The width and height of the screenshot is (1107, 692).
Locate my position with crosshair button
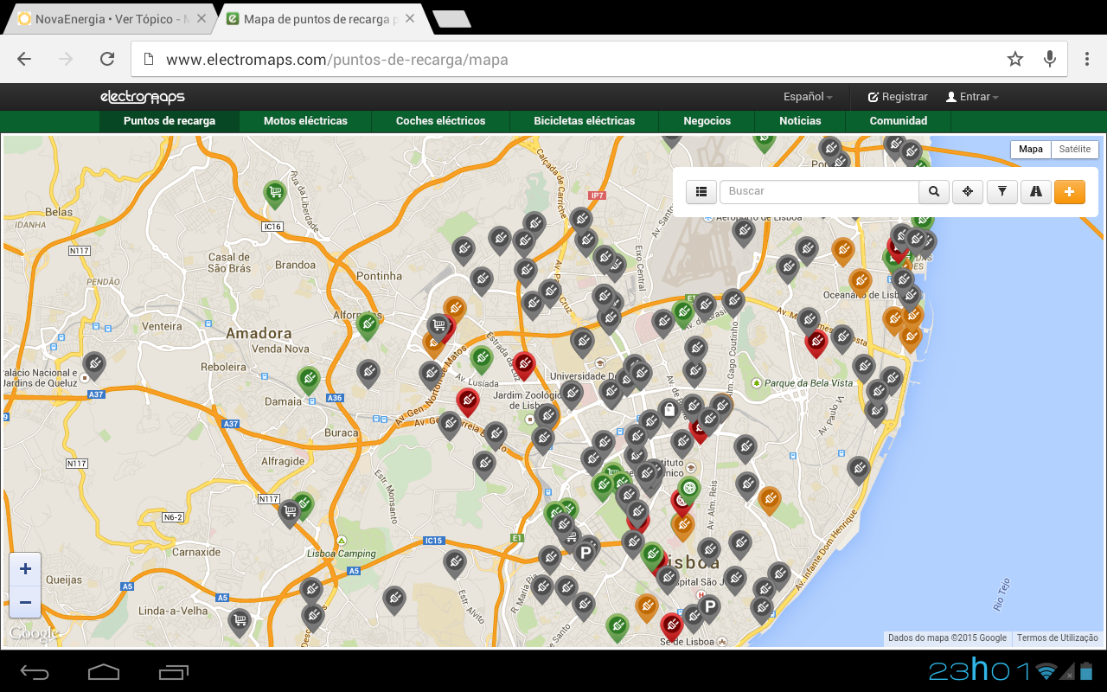[x=968, y=192]
